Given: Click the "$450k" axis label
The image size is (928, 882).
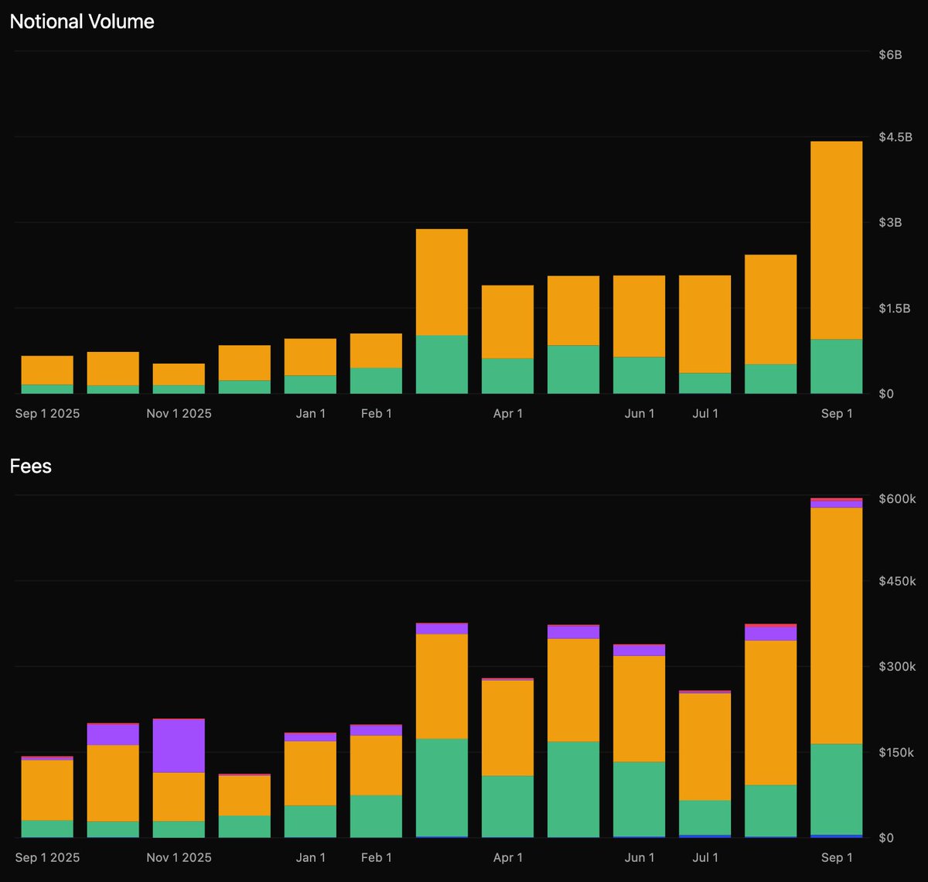Looking at the screenshot, I should click(897, 581).
